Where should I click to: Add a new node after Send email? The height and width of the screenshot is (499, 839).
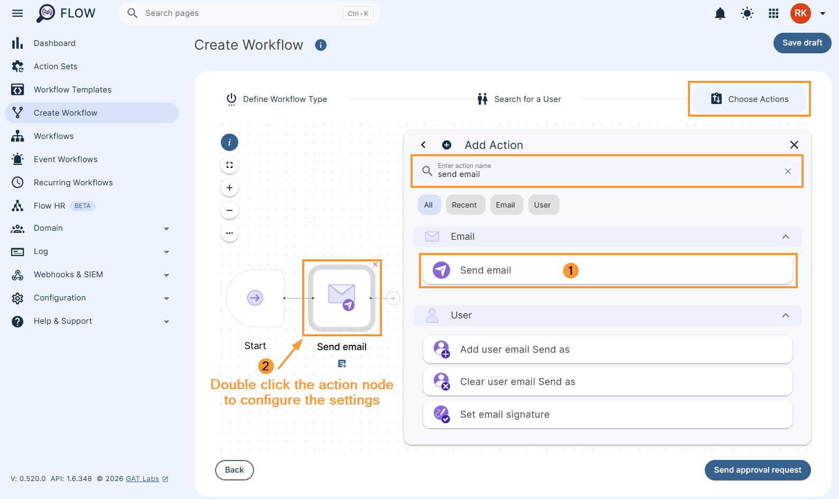pos(393,298)
